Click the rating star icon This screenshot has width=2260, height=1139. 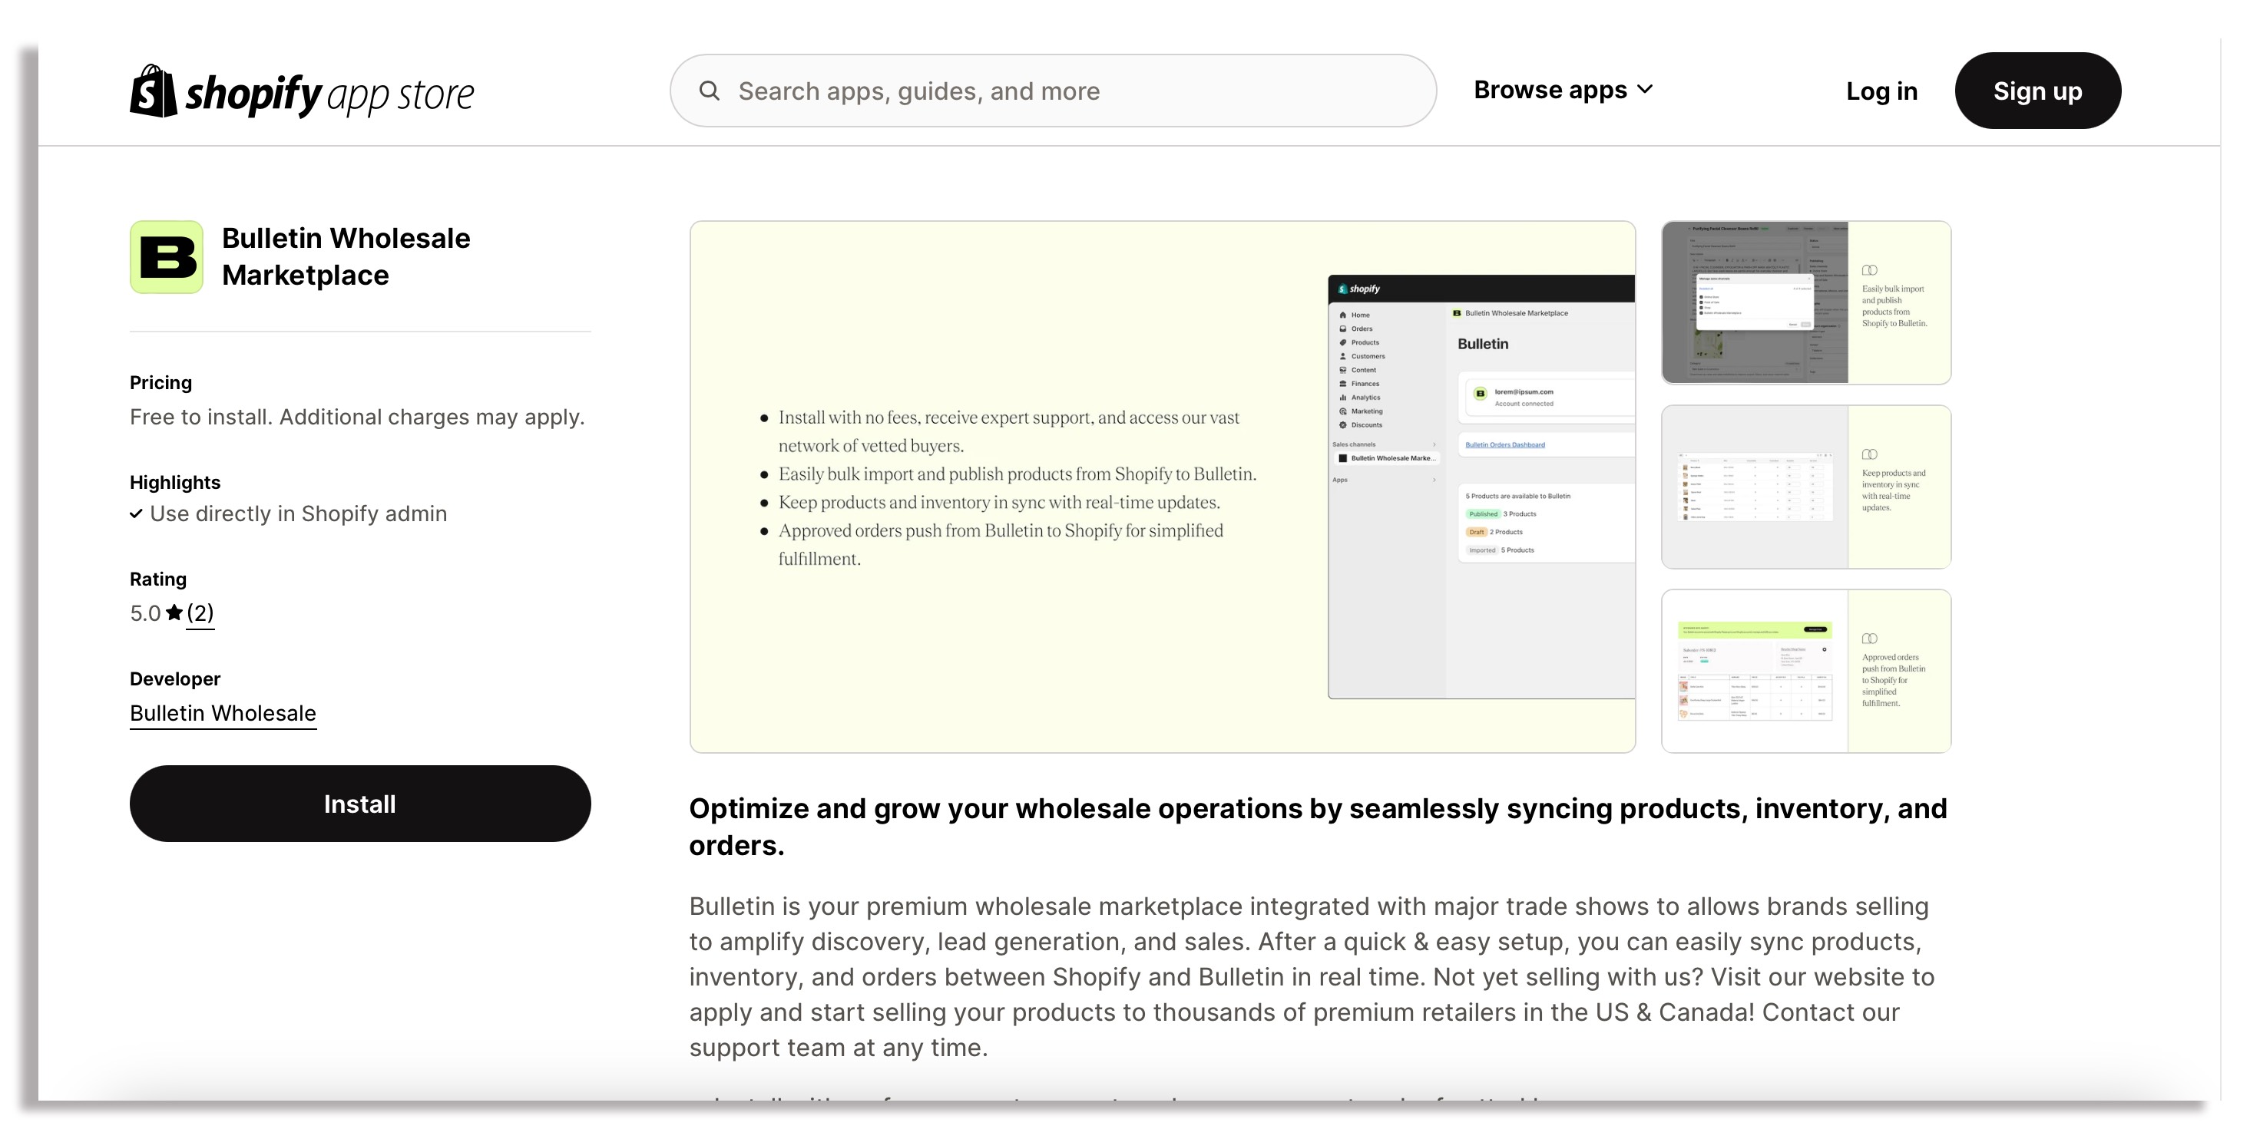pos(174,613)
